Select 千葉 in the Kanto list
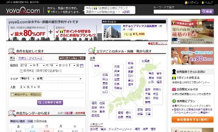This screenshot has width=218, height=132. click(147, 94)
